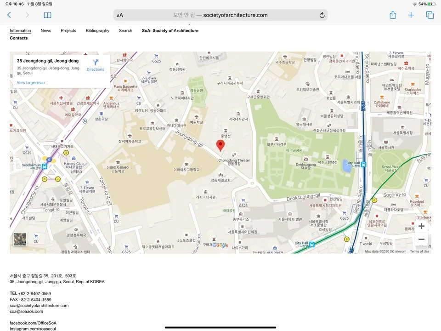Open the News menu item

46,30
